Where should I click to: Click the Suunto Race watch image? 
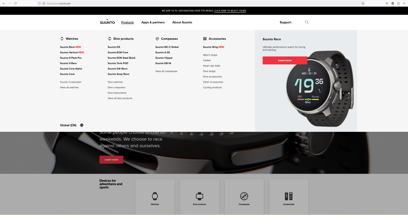[320, 88]
